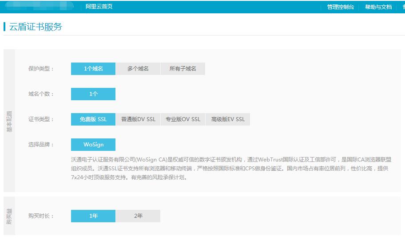The image size is (405, 240).
Task: Switch to 普通版DV SSL certificate
Action: [x=138, y=119]
